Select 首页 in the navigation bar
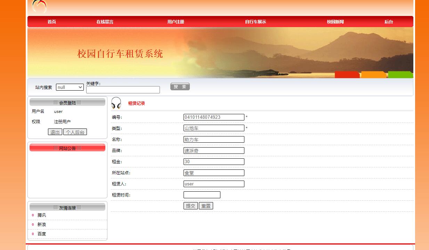The width and height of the screenshot is (429, 250). pos(51,22)
